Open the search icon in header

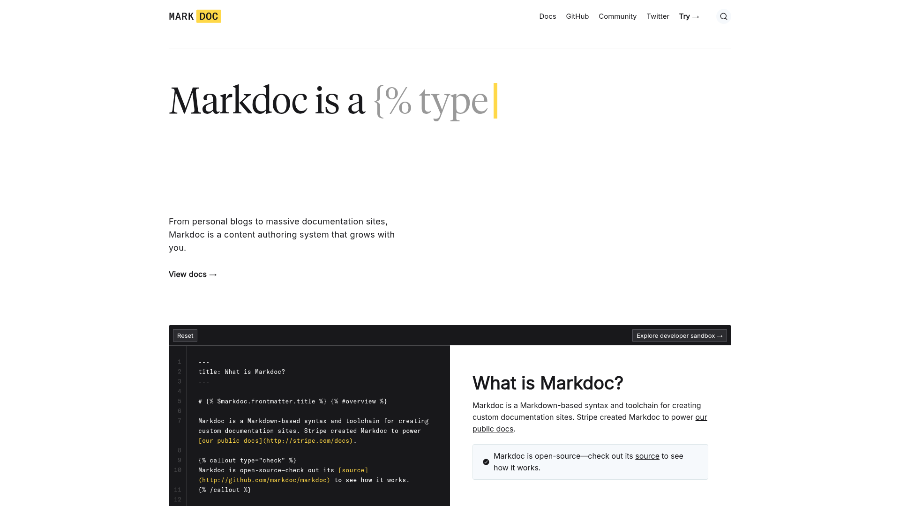tap(723, 16)
